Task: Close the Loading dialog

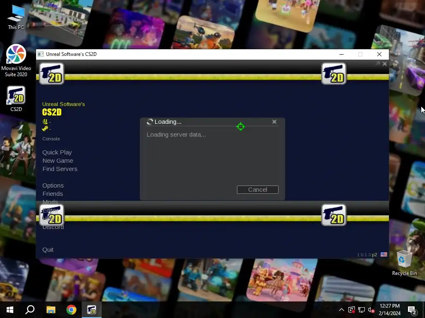Action: 274,122
